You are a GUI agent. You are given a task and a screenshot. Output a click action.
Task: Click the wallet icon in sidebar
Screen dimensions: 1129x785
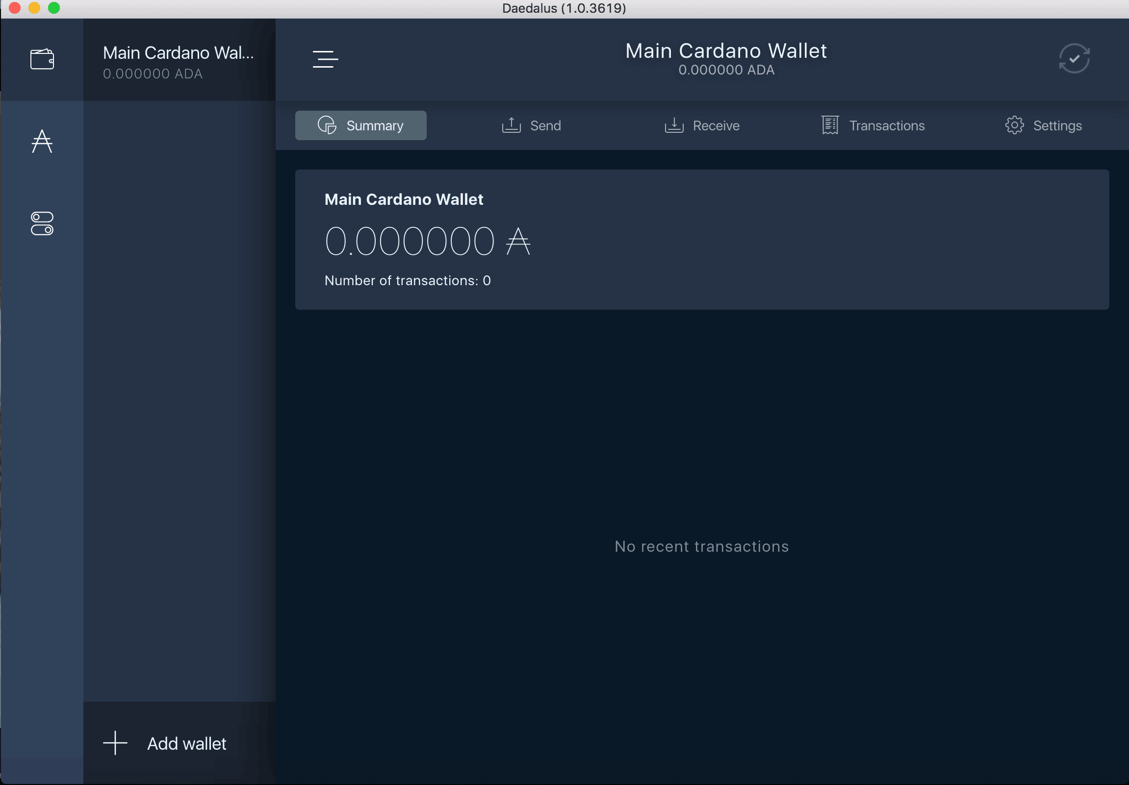(x=43, y=58)
